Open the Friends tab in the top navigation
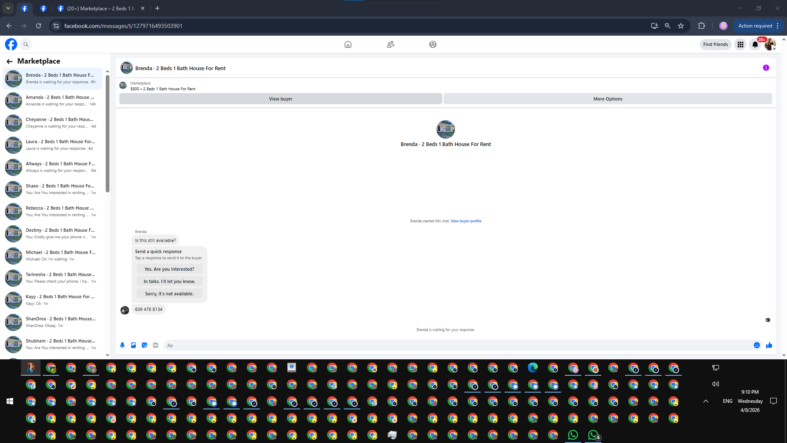This screenshot has width=787, height=443. pyautogui.click(x=391, y=44)
